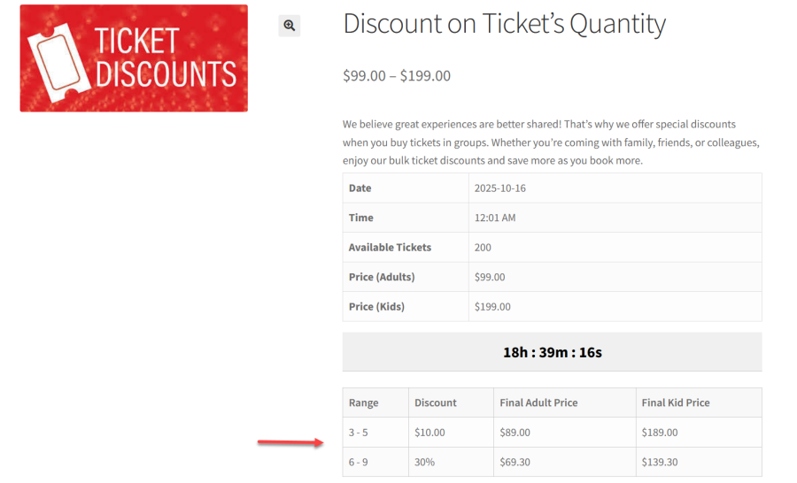The width and height of the screenshot is (797, 483).
Task: Select the "Discount on Ticket's Quantity" title
Action: coord(504,24)
